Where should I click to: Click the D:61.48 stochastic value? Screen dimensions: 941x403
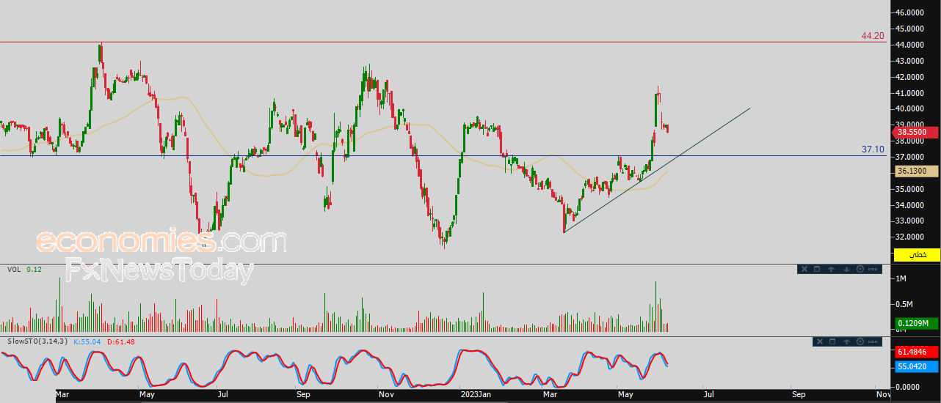121,341
